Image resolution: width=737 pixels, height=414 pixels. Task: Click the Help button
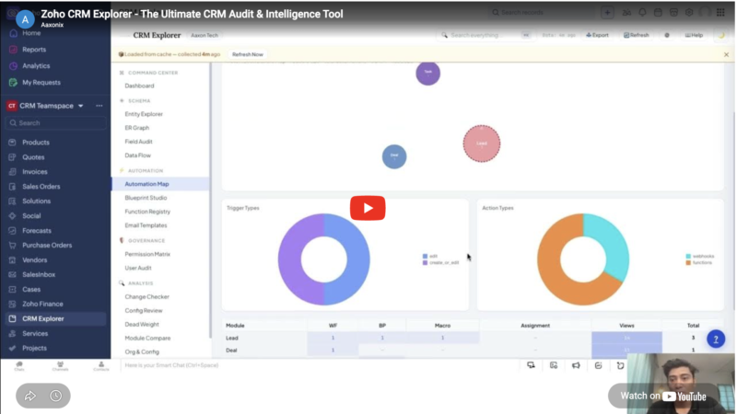[x=694, y=35]
